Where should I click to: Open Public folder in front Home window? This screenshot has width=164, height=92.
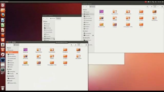point(52,57)
